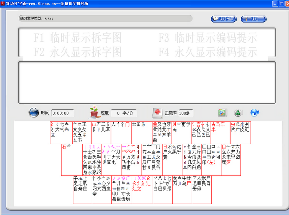Click the keyboard key containing 食舌 and 身
This screenshot has width=289, height=215.
click(x=92, y=160)
